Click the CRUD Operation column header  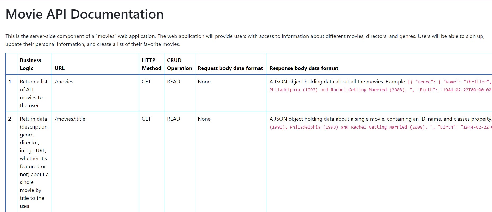pyautogui.click(x=180, y=64)
